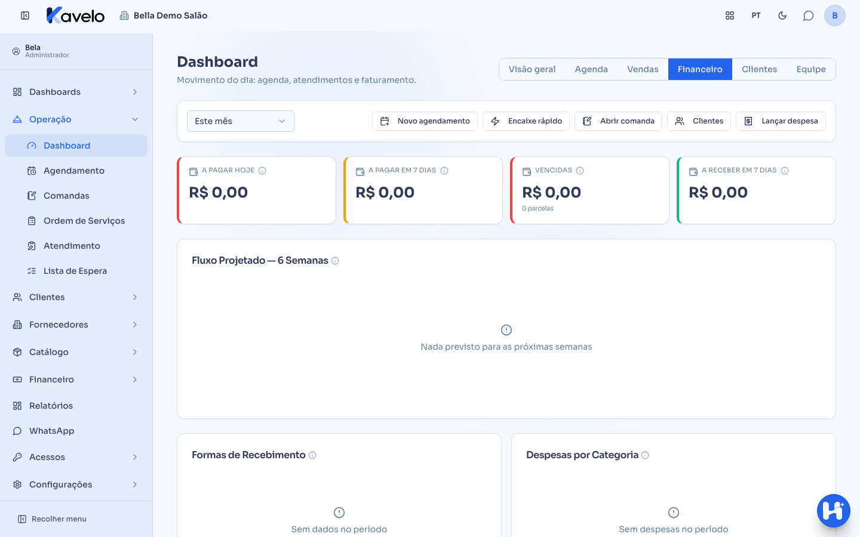Open Comandas in sidebar
Image resolution: width=860 pixels, height=537 pixels.
click(76, 196)
